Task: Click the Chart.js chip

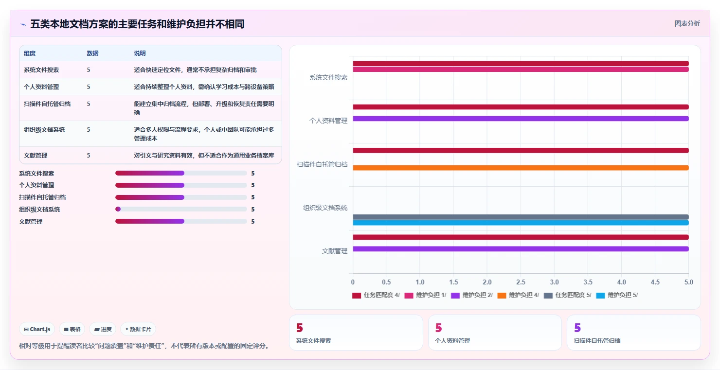Action: [x=37, y=329]
